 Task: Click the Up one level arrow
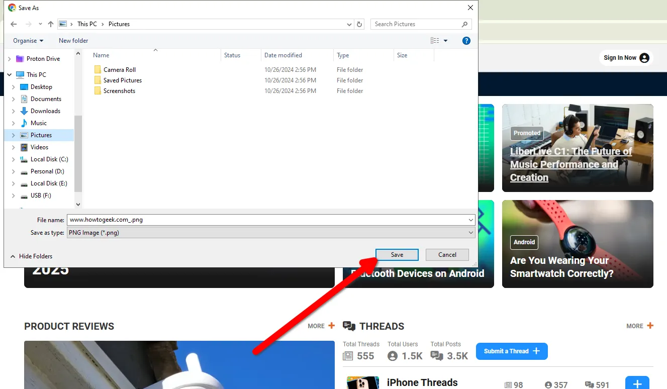[x=51, y=24]
